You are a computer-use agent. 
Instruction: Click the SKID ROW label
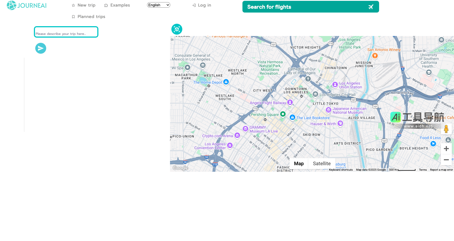(x=311, y=135)
